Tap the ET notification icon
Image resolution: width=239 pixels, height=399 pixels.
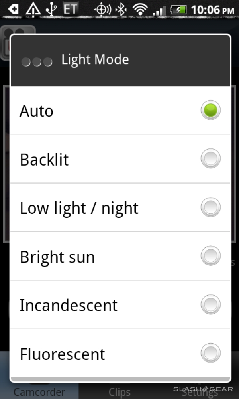click(70, 9)
